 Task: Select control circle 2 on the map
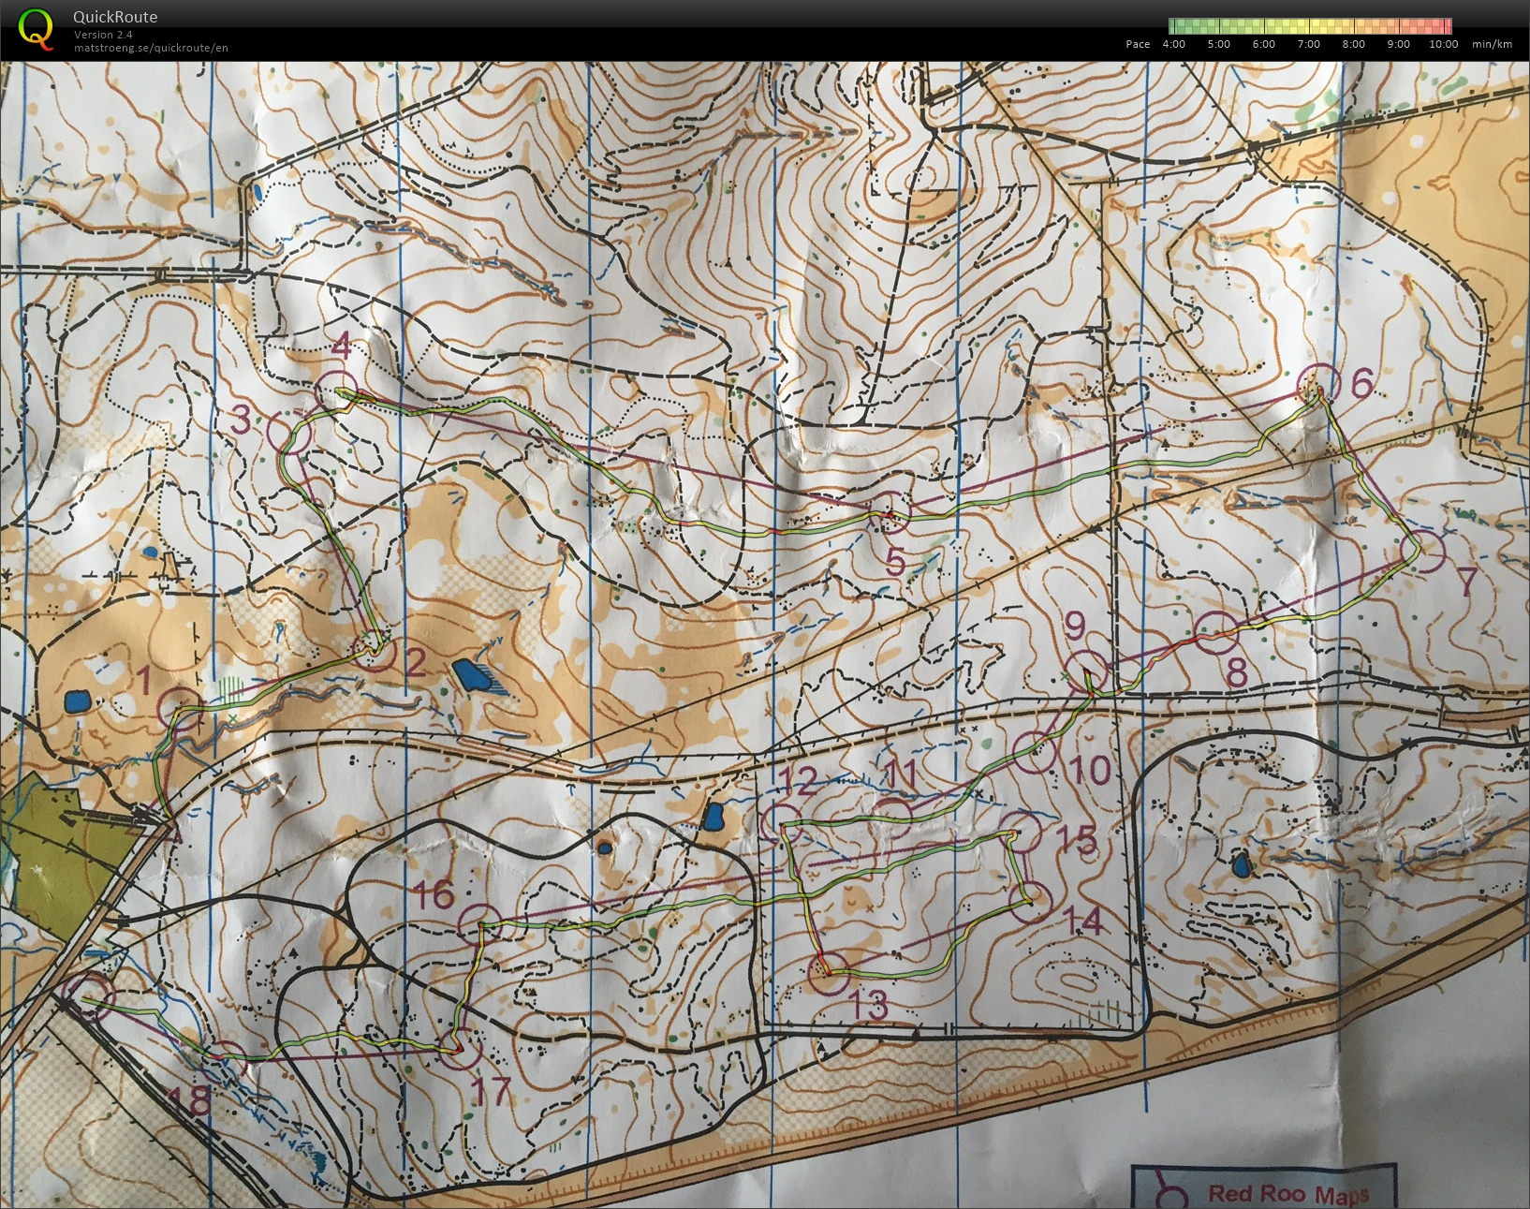click(x=375, y=651)
